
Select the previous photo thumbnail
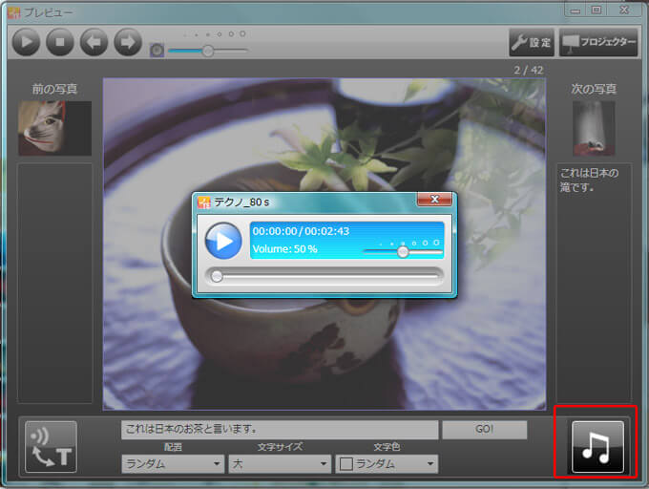54,128
